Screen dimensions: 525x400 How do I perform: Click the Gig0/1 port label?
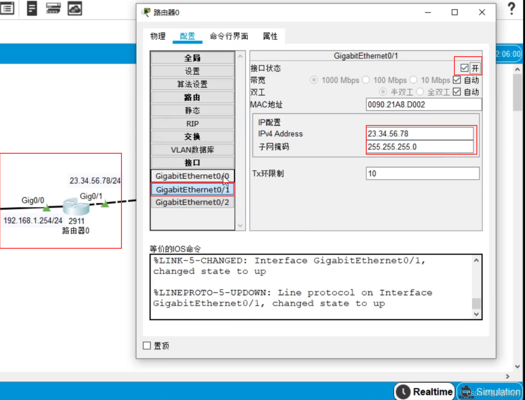pos(91,196)
